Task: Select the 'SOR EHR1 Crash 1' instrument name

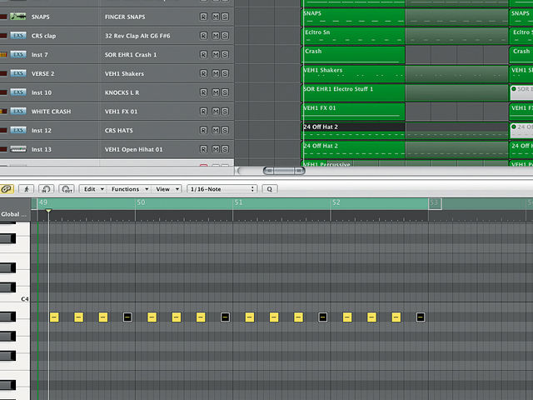Action: click(x=131, y=55)
